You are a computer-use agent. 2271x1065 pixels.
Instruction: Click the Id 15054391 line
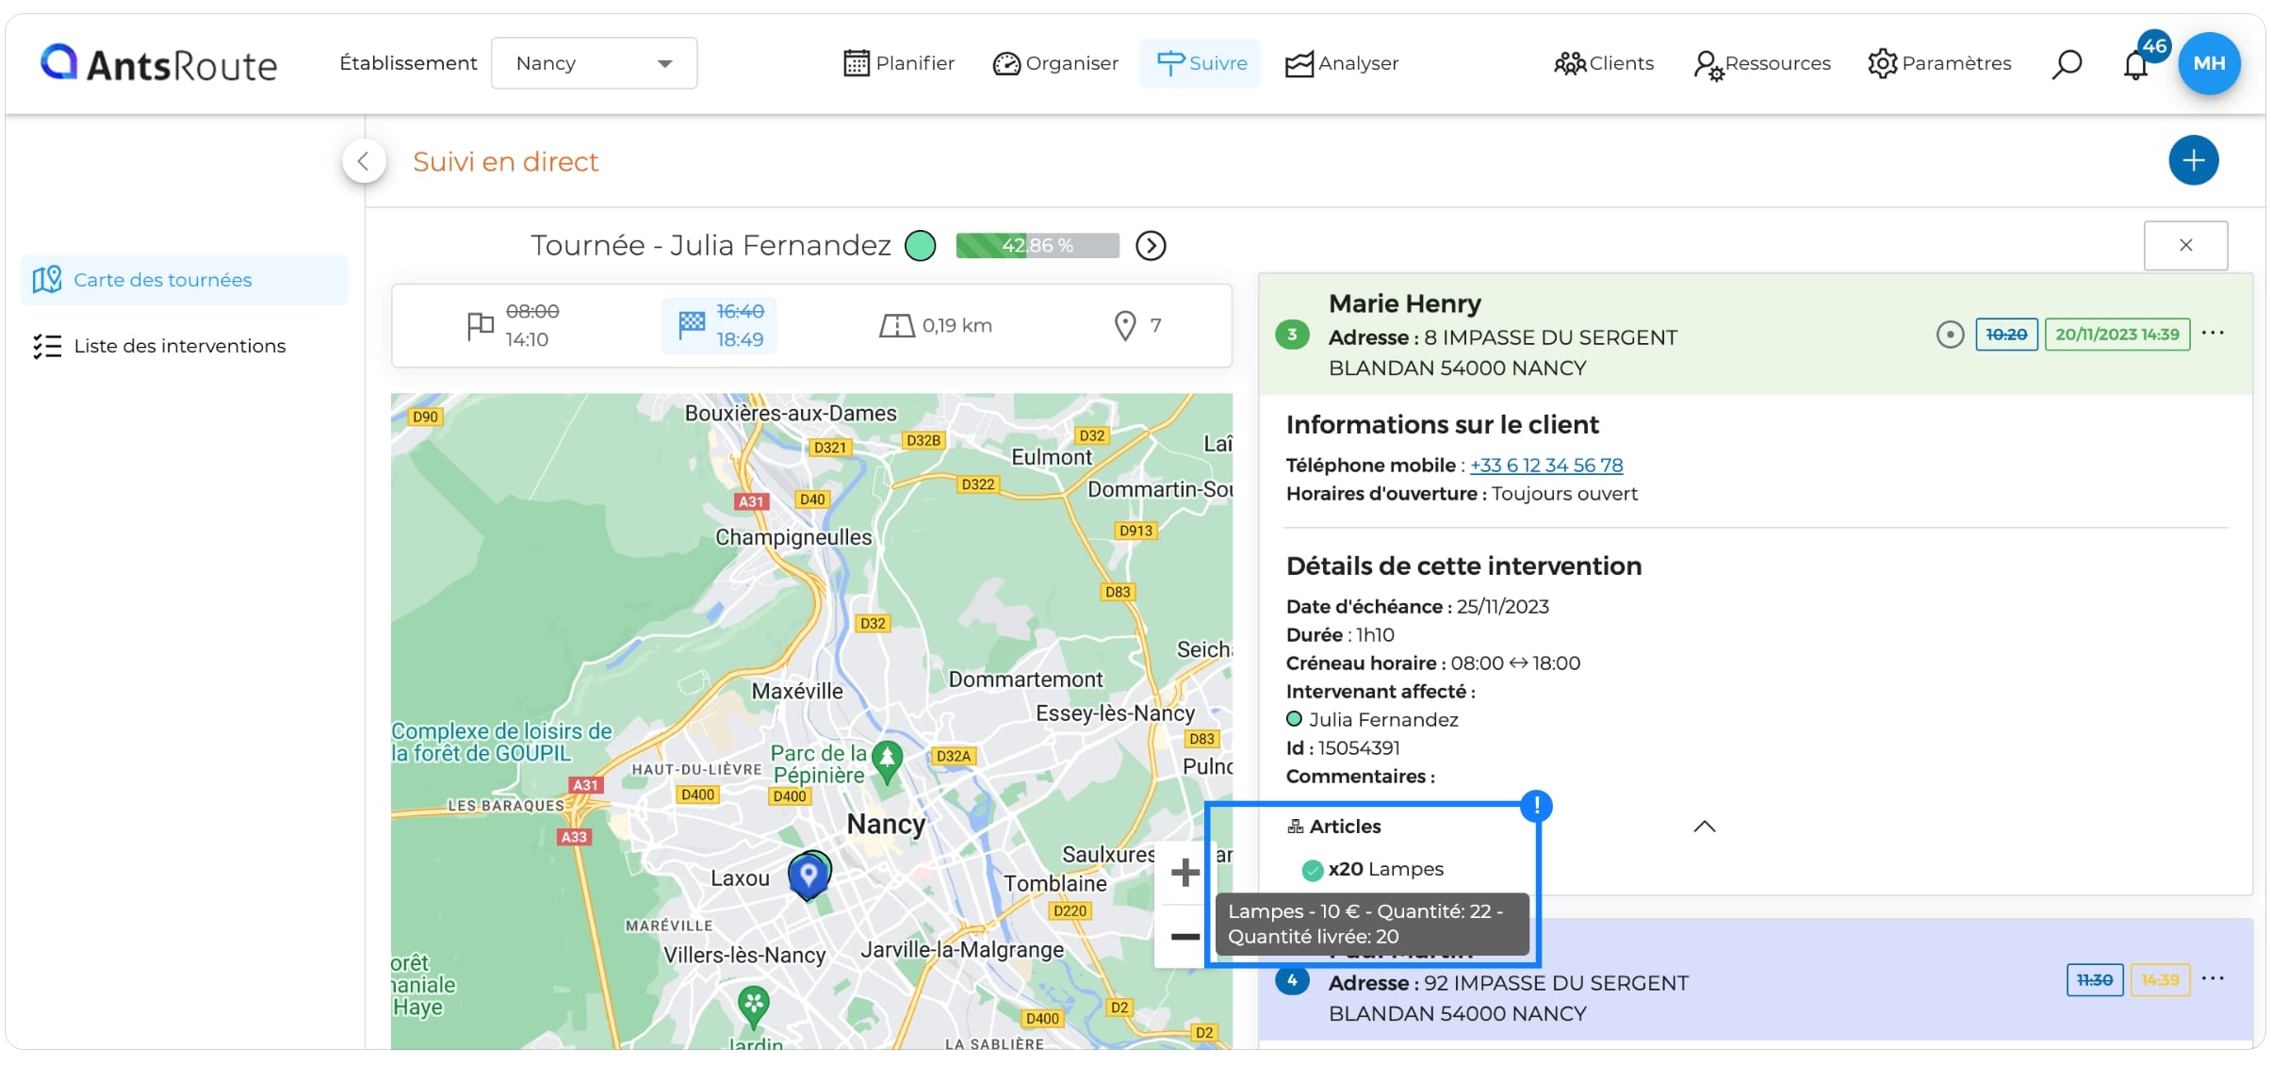1343,748
